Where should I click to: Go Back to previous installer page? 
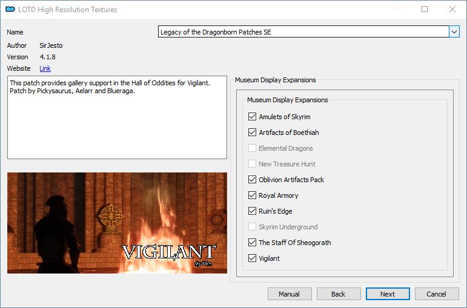coord(339,294)
